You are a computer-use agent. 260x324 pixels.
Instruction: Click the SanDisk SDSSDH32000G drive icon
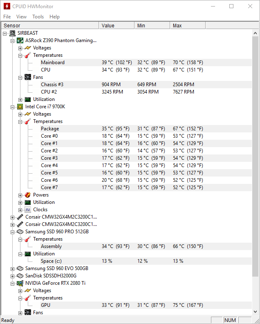point(20,276)
